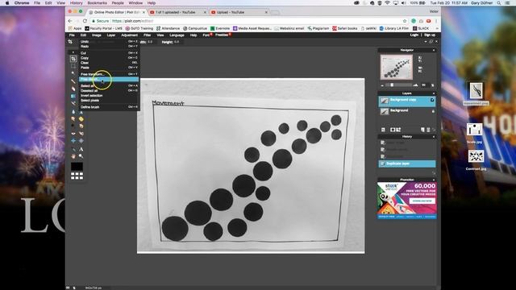
Task: Select the Marquee selection tool
Action: (73, 66)
